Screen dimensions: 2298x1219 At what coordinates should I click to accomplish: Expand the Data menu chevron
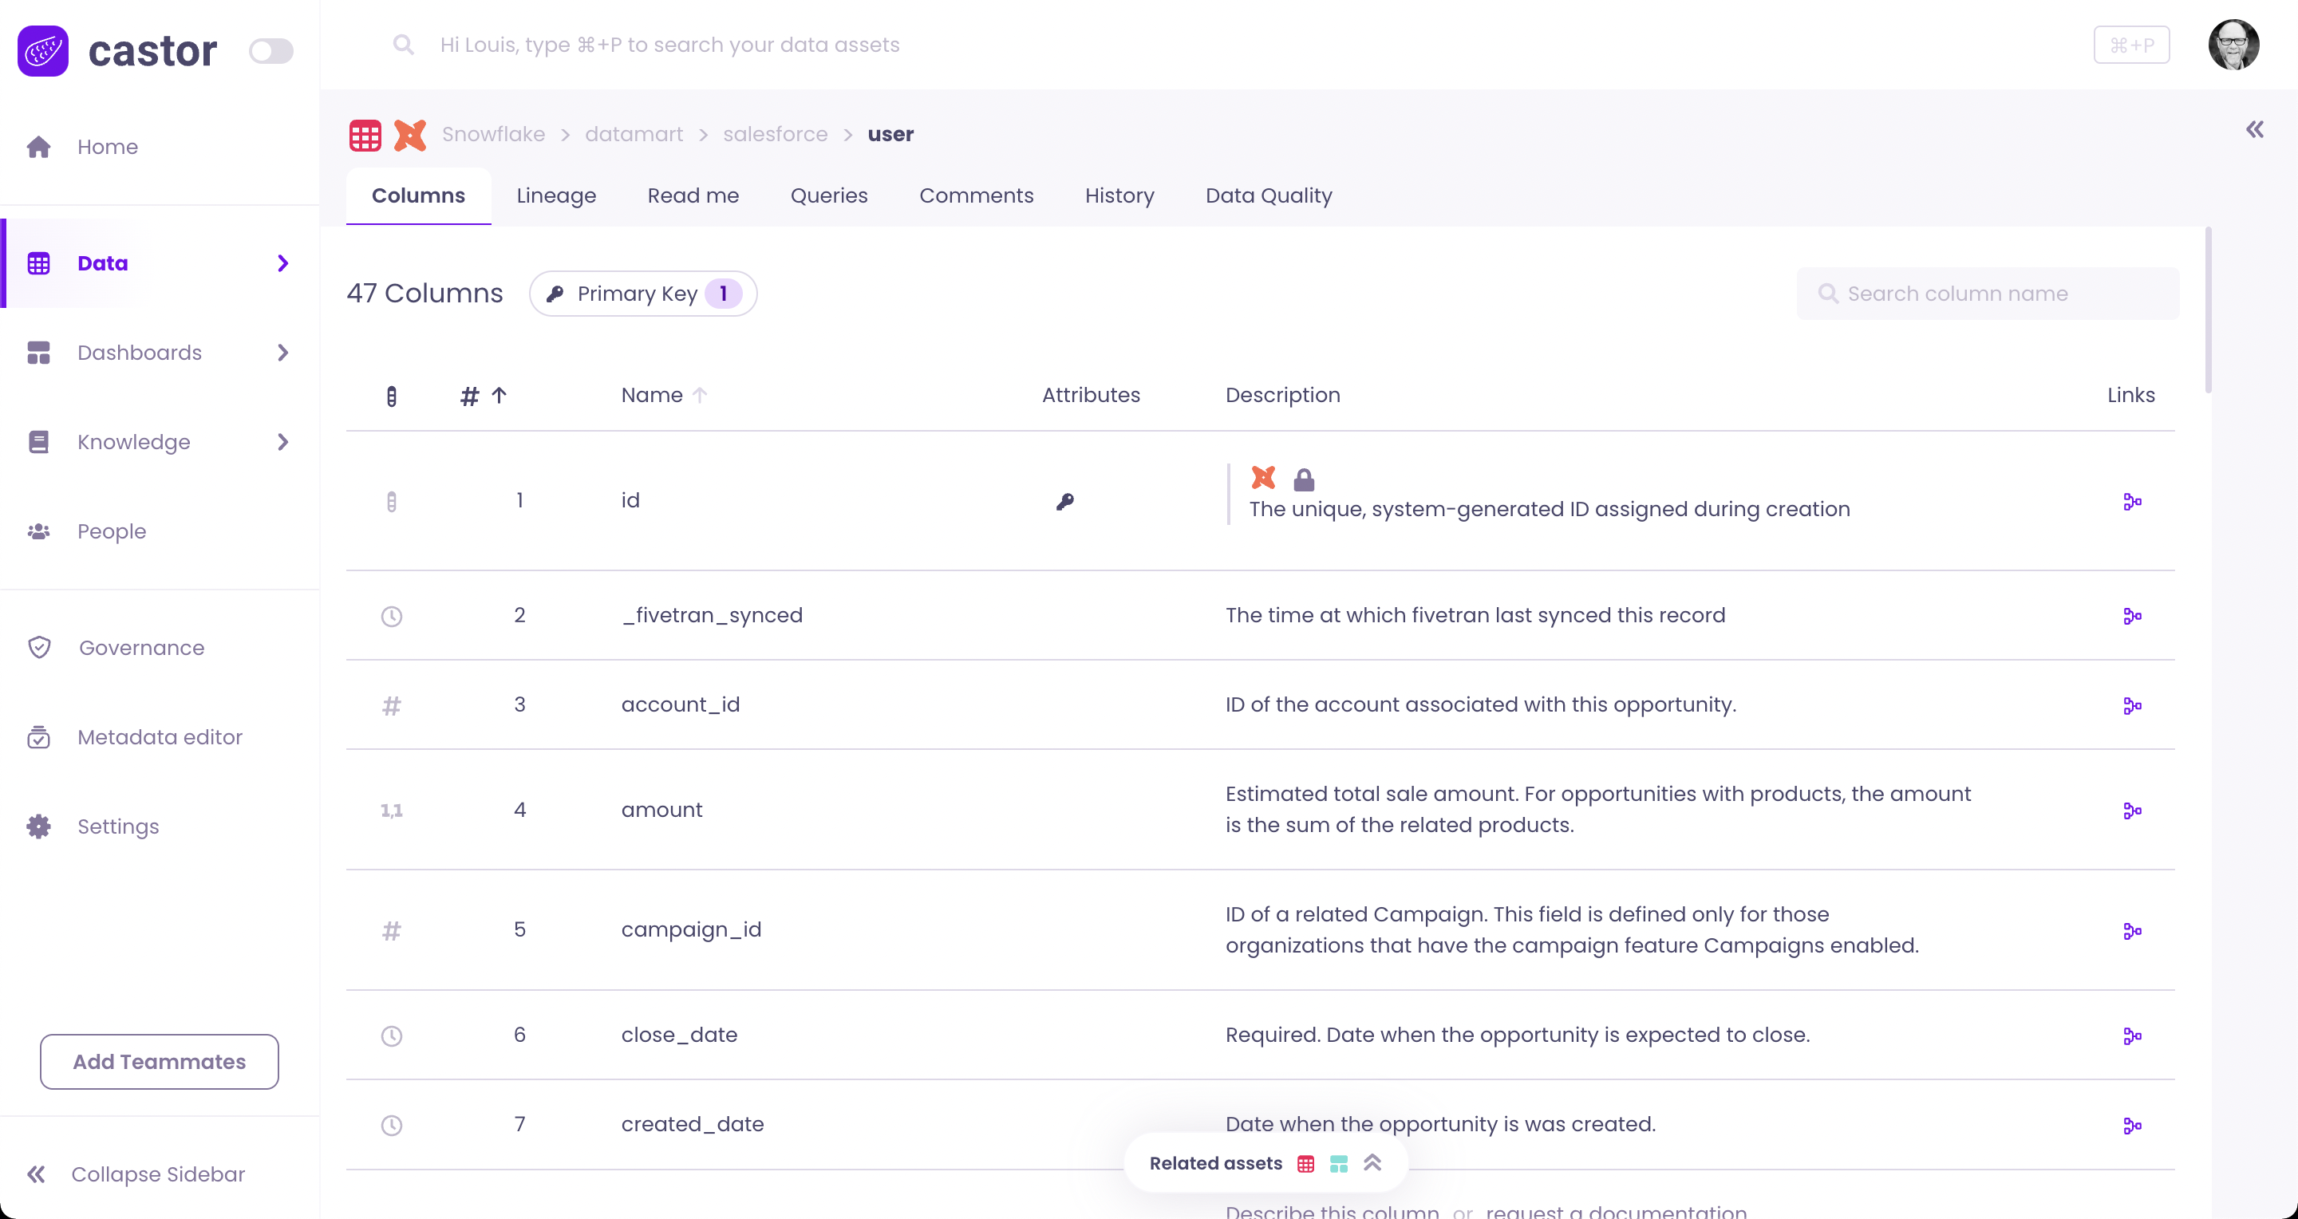(282, 263)
